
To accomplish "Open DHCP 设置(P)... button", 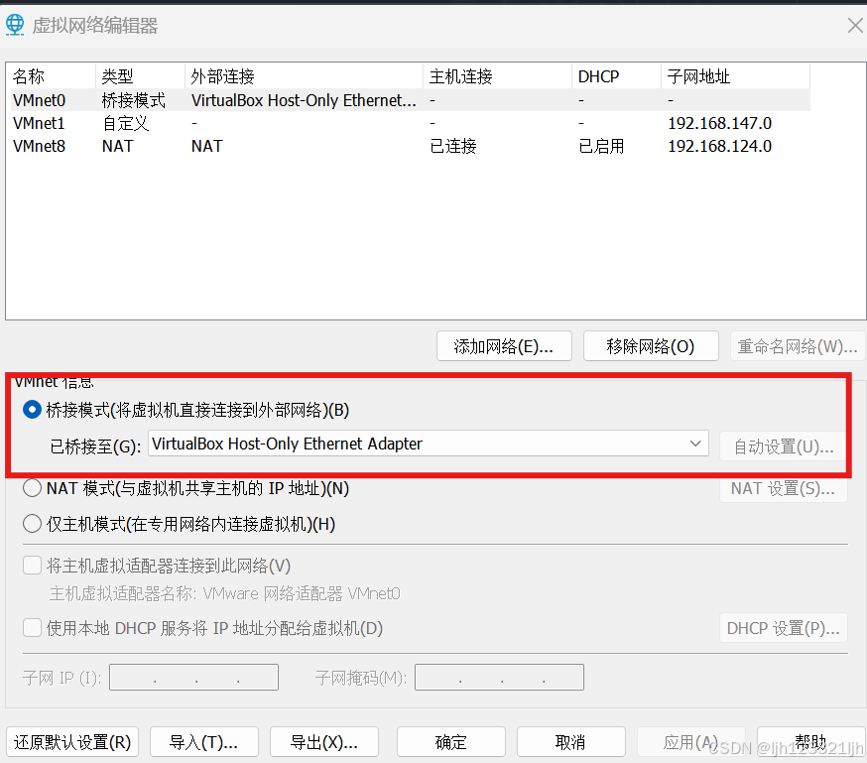I will pos(784,628).
